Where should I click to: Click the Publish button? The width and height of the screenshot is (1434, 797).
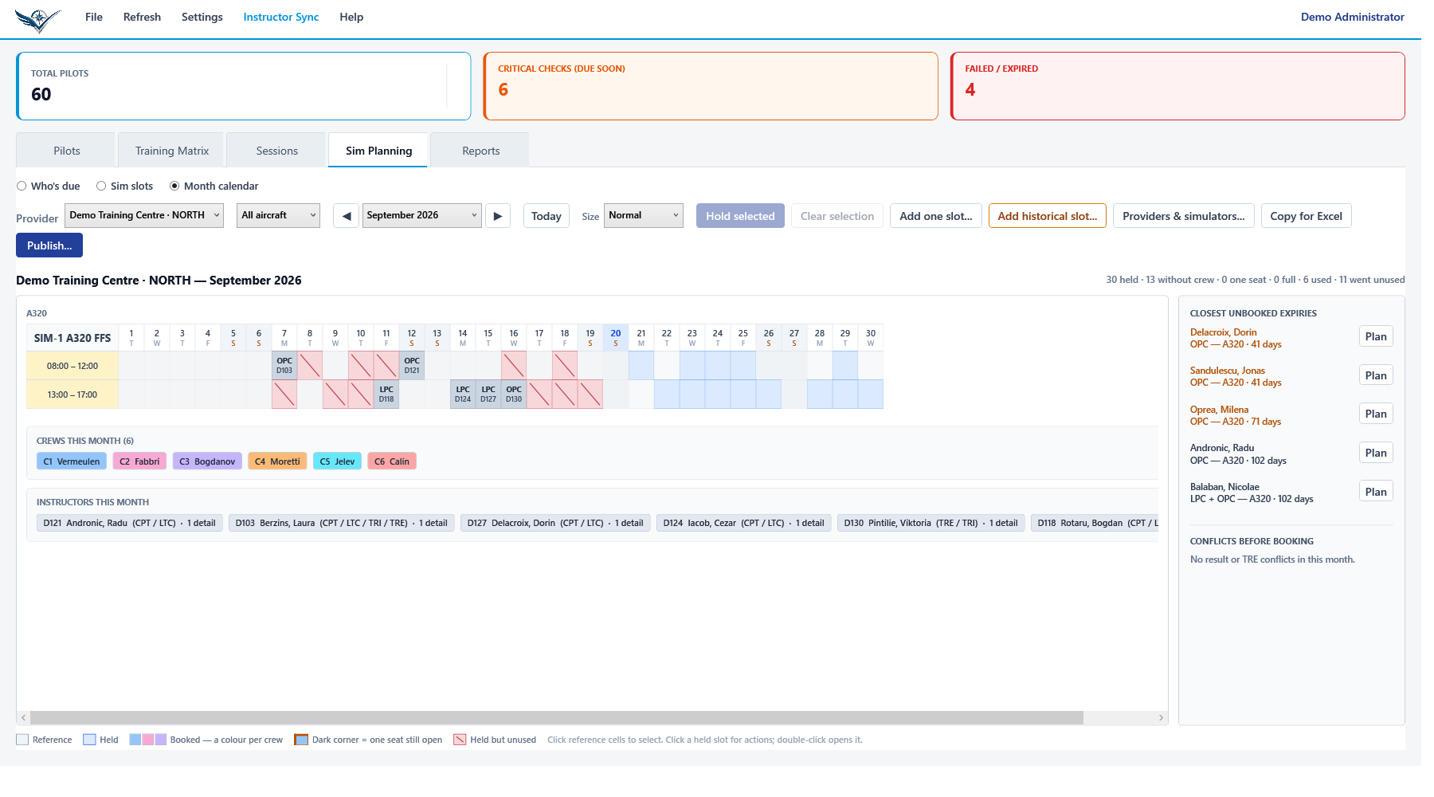pos(49,245)
